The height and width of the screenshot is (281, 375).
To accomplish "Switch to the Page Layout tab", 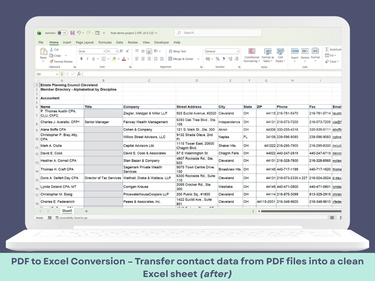I will click(x=84, y=43).
